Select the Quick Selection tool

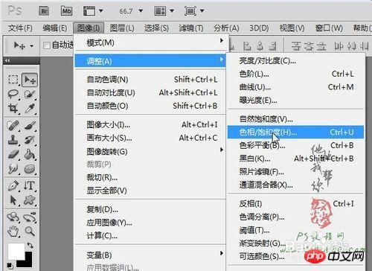click(x=30, y=94)
